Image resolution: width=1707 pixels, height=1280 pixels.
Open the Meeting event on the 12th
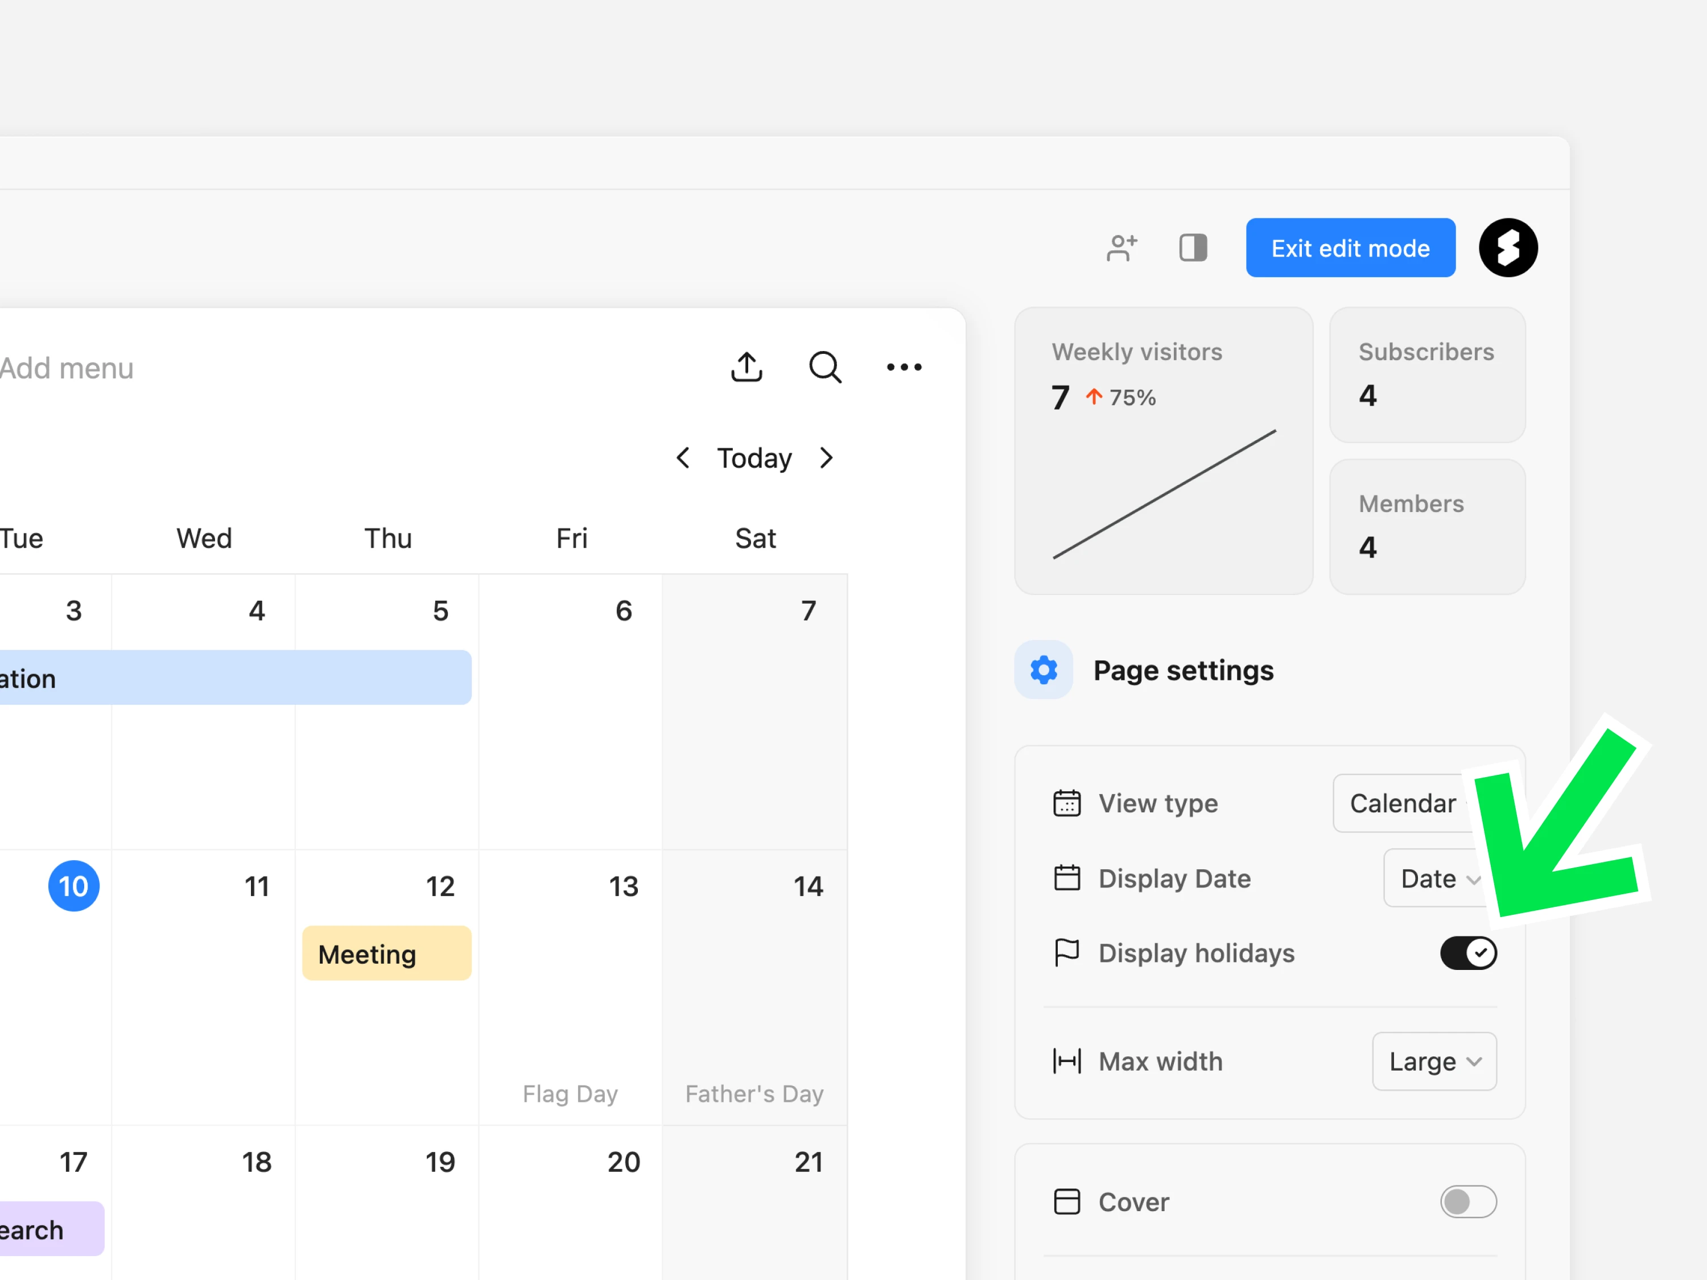[386, 953]
